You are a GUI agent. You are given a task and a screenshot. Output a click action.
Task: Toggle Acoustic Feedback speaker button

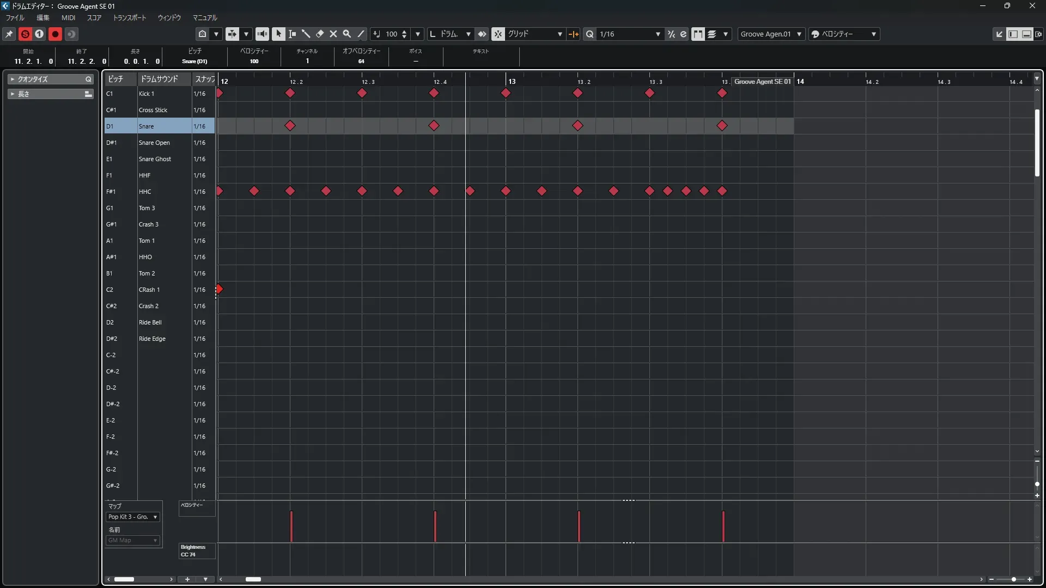pos(262,34)
